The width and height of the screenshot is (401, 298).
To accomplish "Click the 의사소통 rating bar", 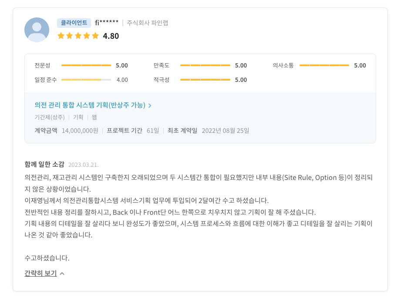I will [324, 65].
